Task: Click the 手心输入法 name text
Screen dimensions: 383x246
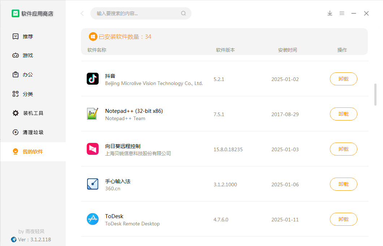Action: click(x=118, y=181)
